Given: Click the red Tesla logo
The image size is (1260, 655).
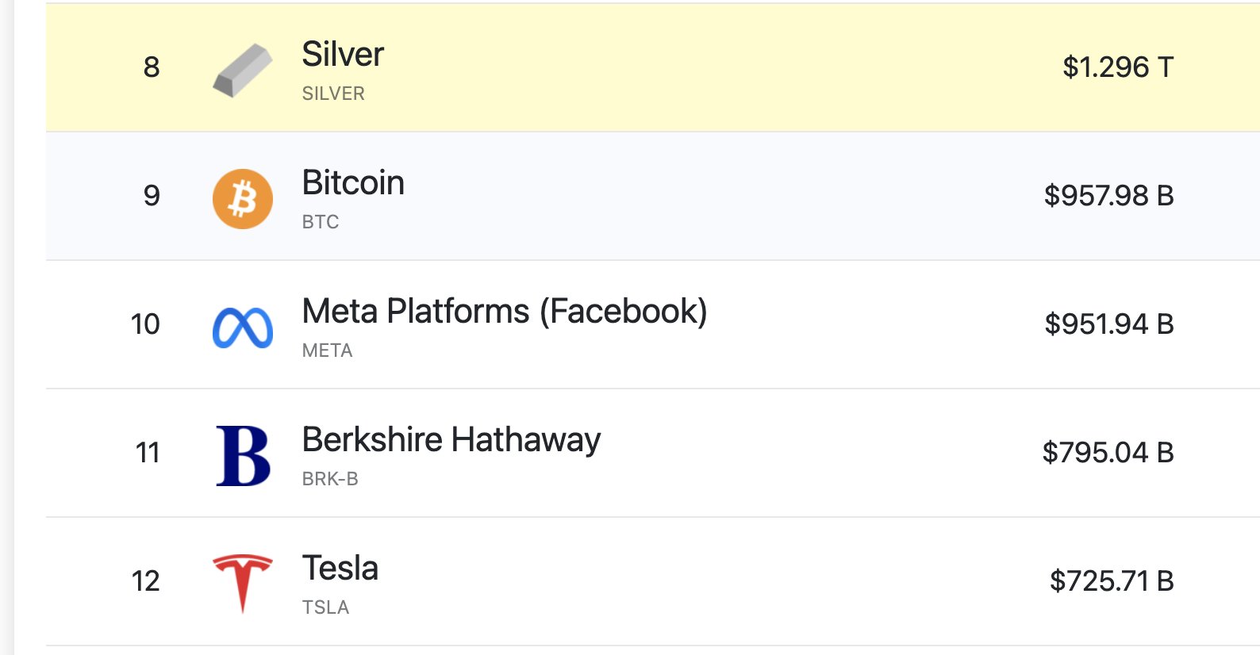Looking at the screenshot, I should point(243,584).
